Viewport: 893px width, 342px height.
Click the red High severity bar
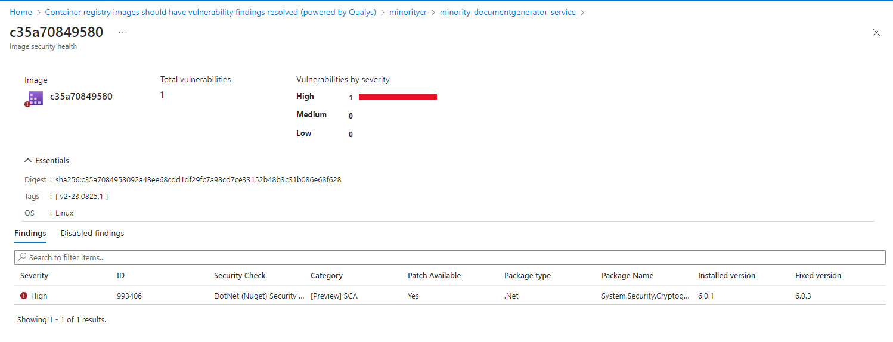point(398,97)
